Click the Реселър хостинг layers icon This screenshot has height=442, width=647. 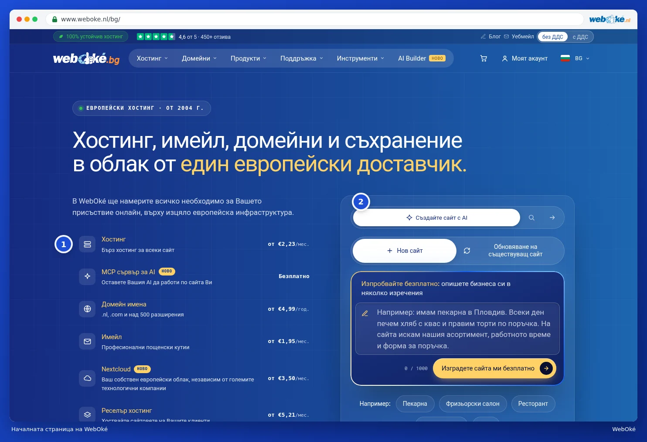(x=87, y=415)
